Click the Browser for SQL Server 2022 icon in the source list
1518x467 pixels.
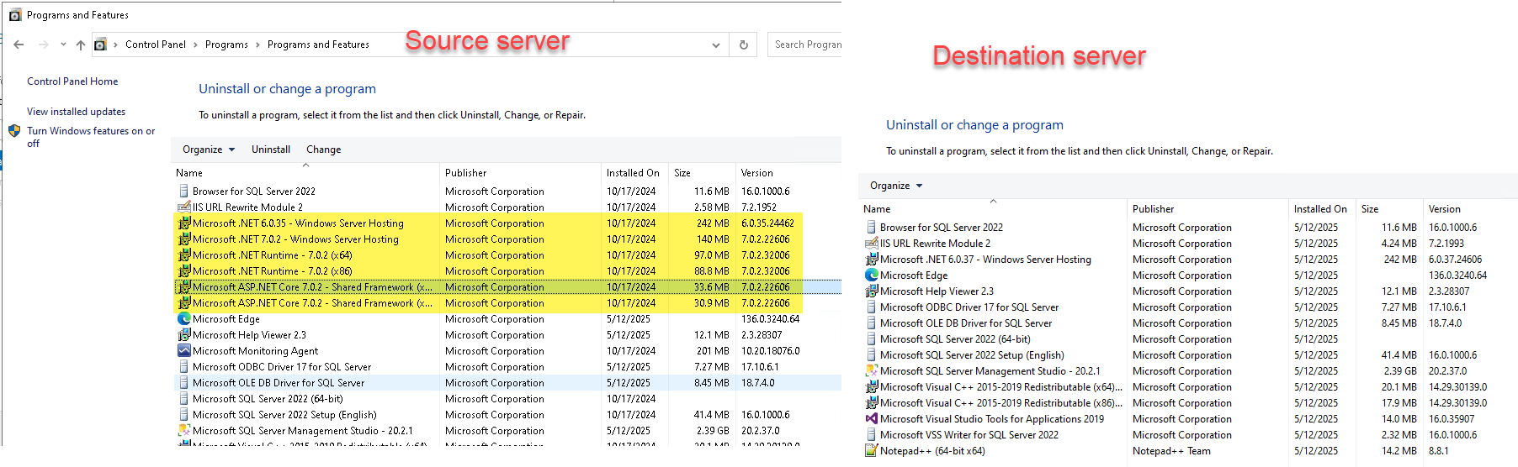(x=184, y=192)
